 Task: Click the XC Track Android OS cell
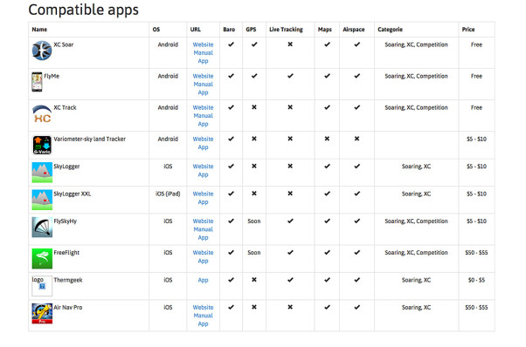click(x=168, y=107)
